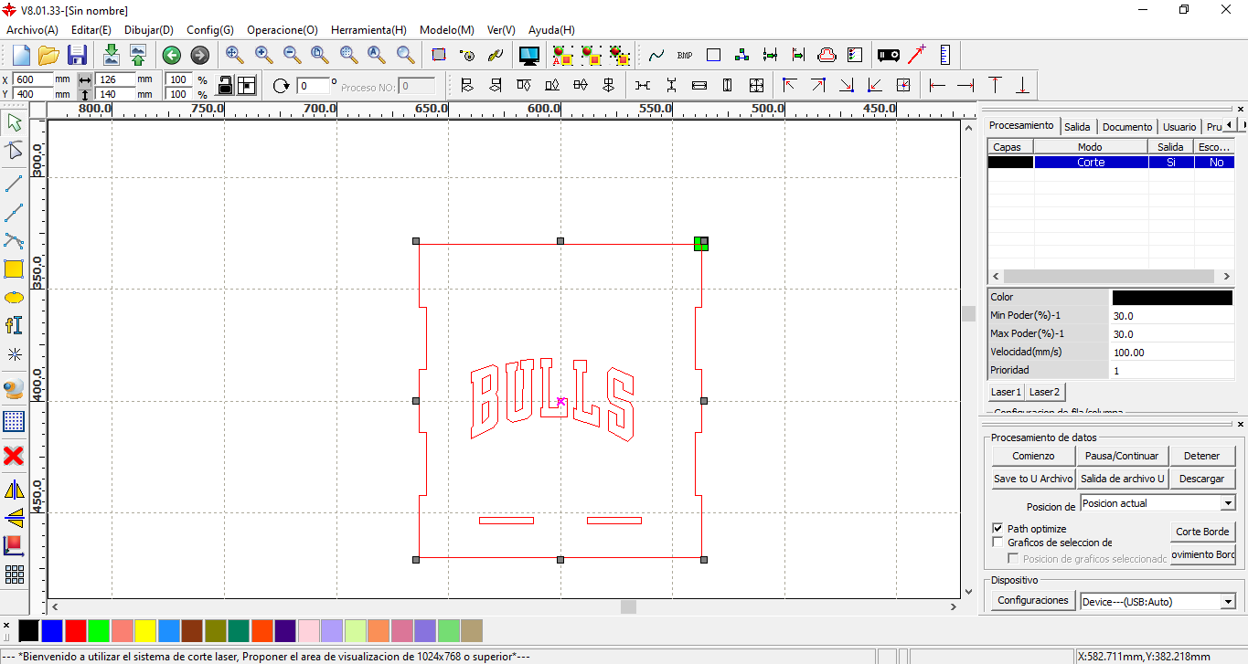Click the Comienzo button
This screenshot has height=664, width=1248.
[1033, 456]
